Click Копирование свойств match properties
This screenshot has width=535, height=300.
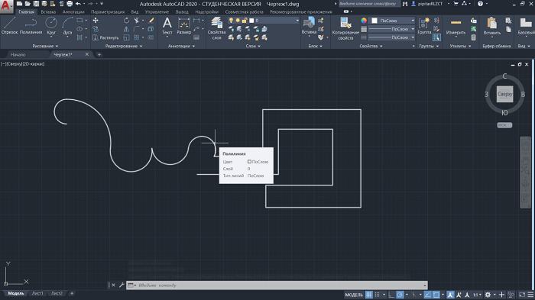tap(345, 28)
